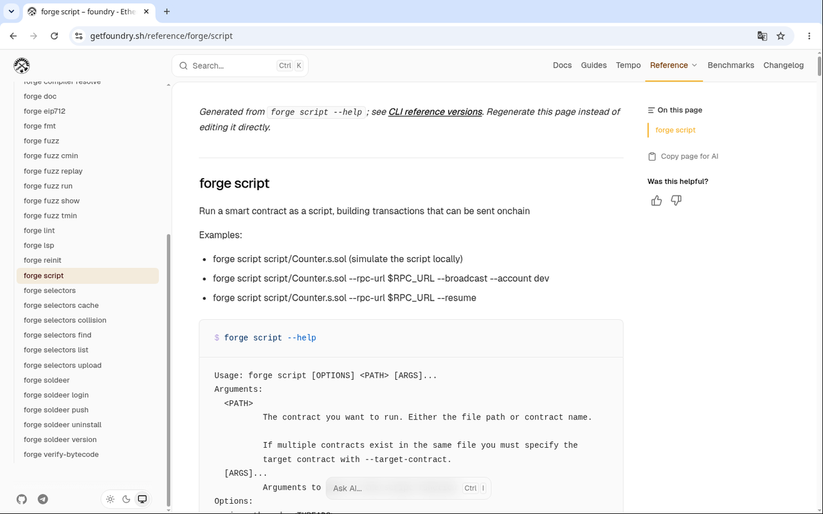Open the GitHub repository icon
823x514 pixels.
pos(22,499)
